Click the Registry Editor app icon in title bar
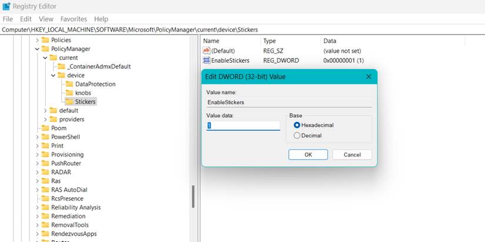 pyautogui.click(x=6, y=6)
